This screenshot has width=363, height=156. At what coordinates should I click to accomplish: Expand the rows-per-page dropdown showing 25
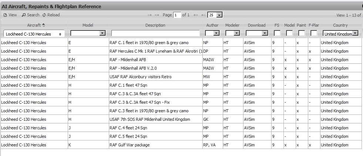coord(219,15)
